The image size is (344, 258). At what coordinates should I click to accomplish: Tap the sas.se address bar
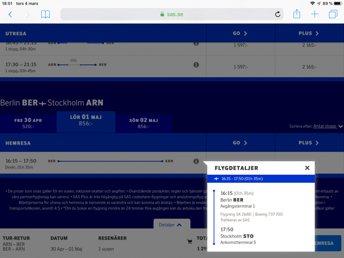tap(172, 15)
